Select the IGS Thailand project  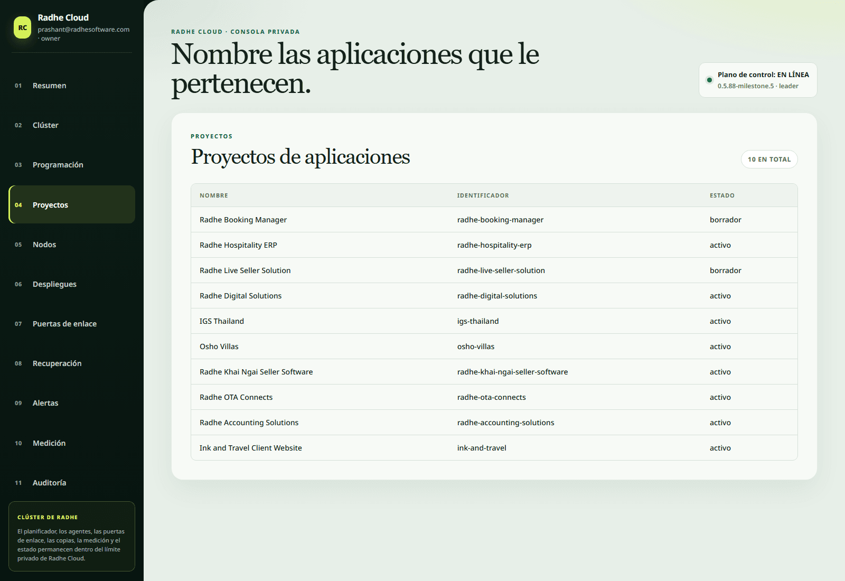pos(494,321)
